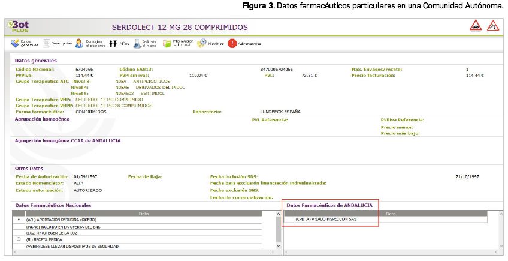508x261 pixels.
Task: Select row (AR) APORTACION REDUCIDA (CICERO)
Action: point(137,220)
